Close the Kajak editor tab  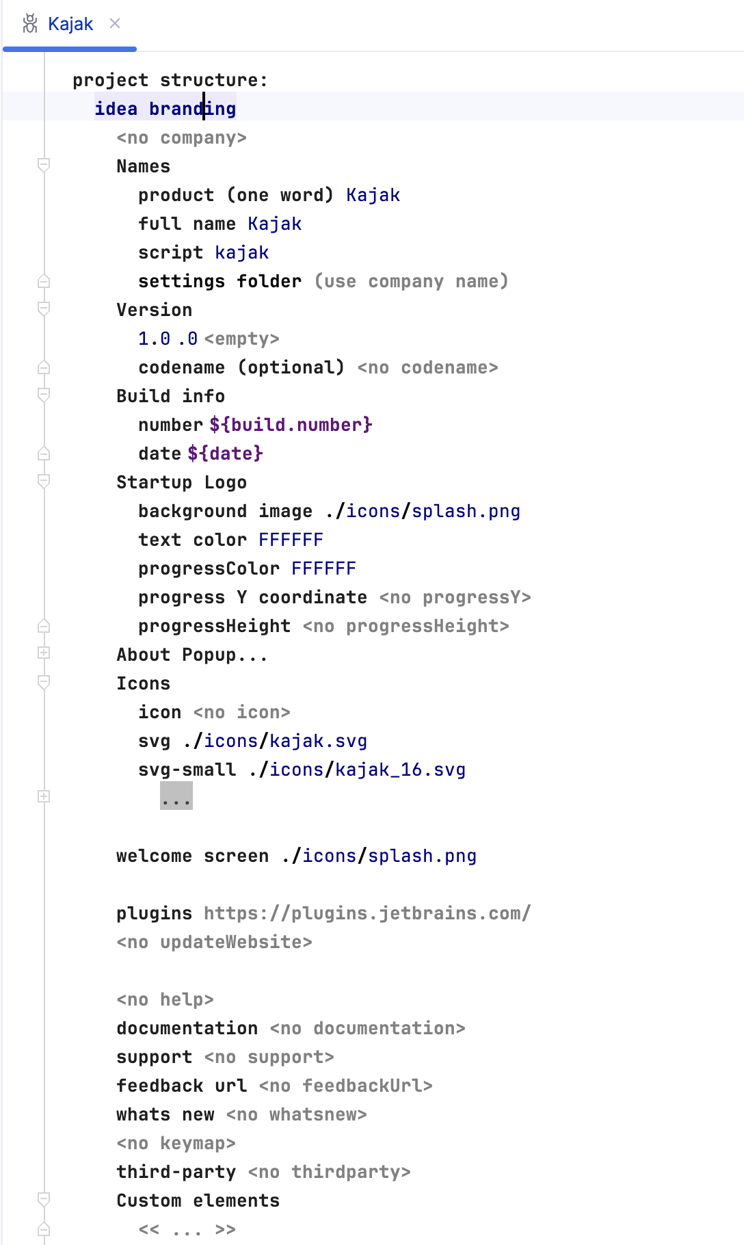115,24
